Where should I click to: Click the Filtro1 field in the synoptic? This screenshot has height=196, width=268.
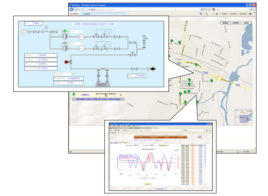pyautogui.click(x=75, y=31)
